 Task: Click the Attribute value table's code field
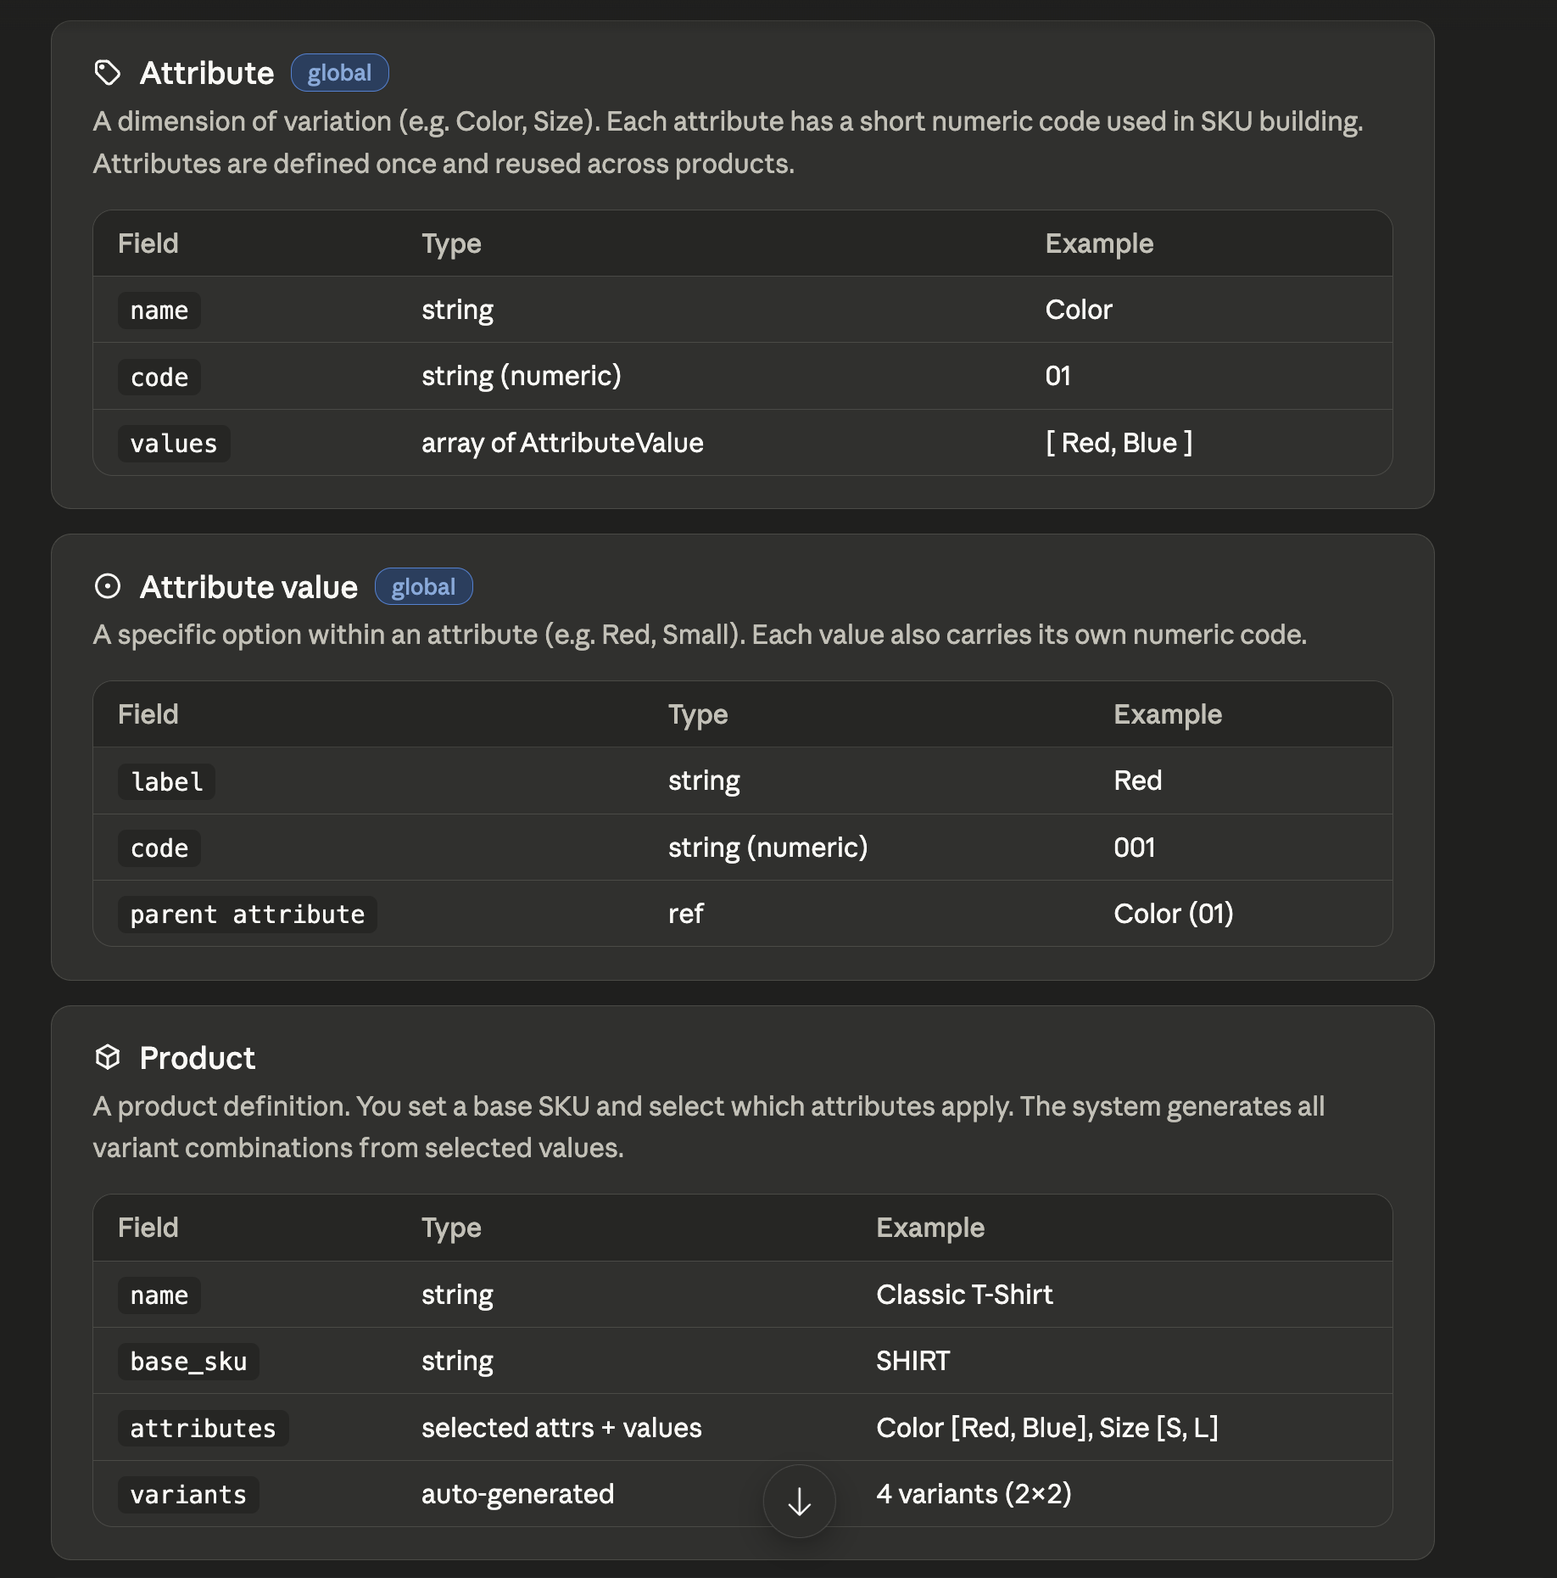click(159, 848)
